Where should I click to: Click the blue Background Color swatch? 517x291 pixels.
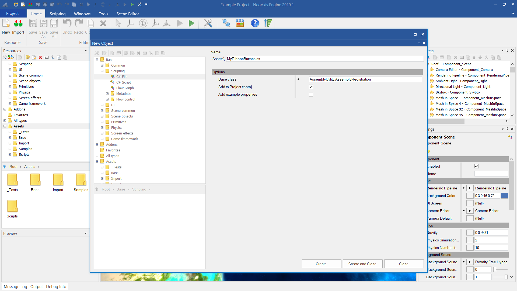click(x=504, y=196)
